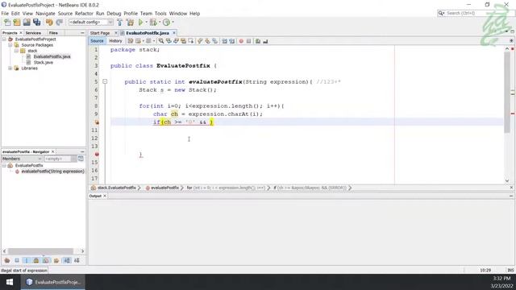Screen dimensions: 516x290
Task: Close the EvaluatePostfix.java tab
Action: [174, 33]
